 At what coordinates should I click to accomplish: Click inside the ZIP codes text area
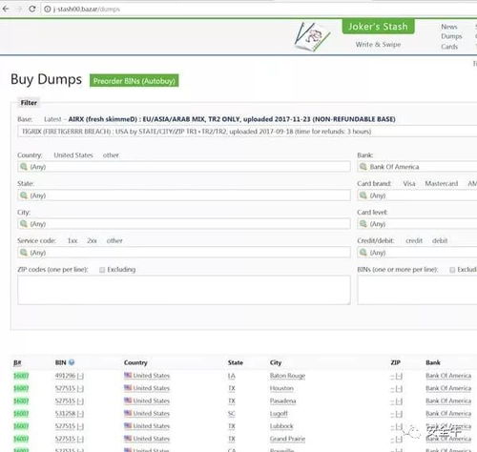184,290
